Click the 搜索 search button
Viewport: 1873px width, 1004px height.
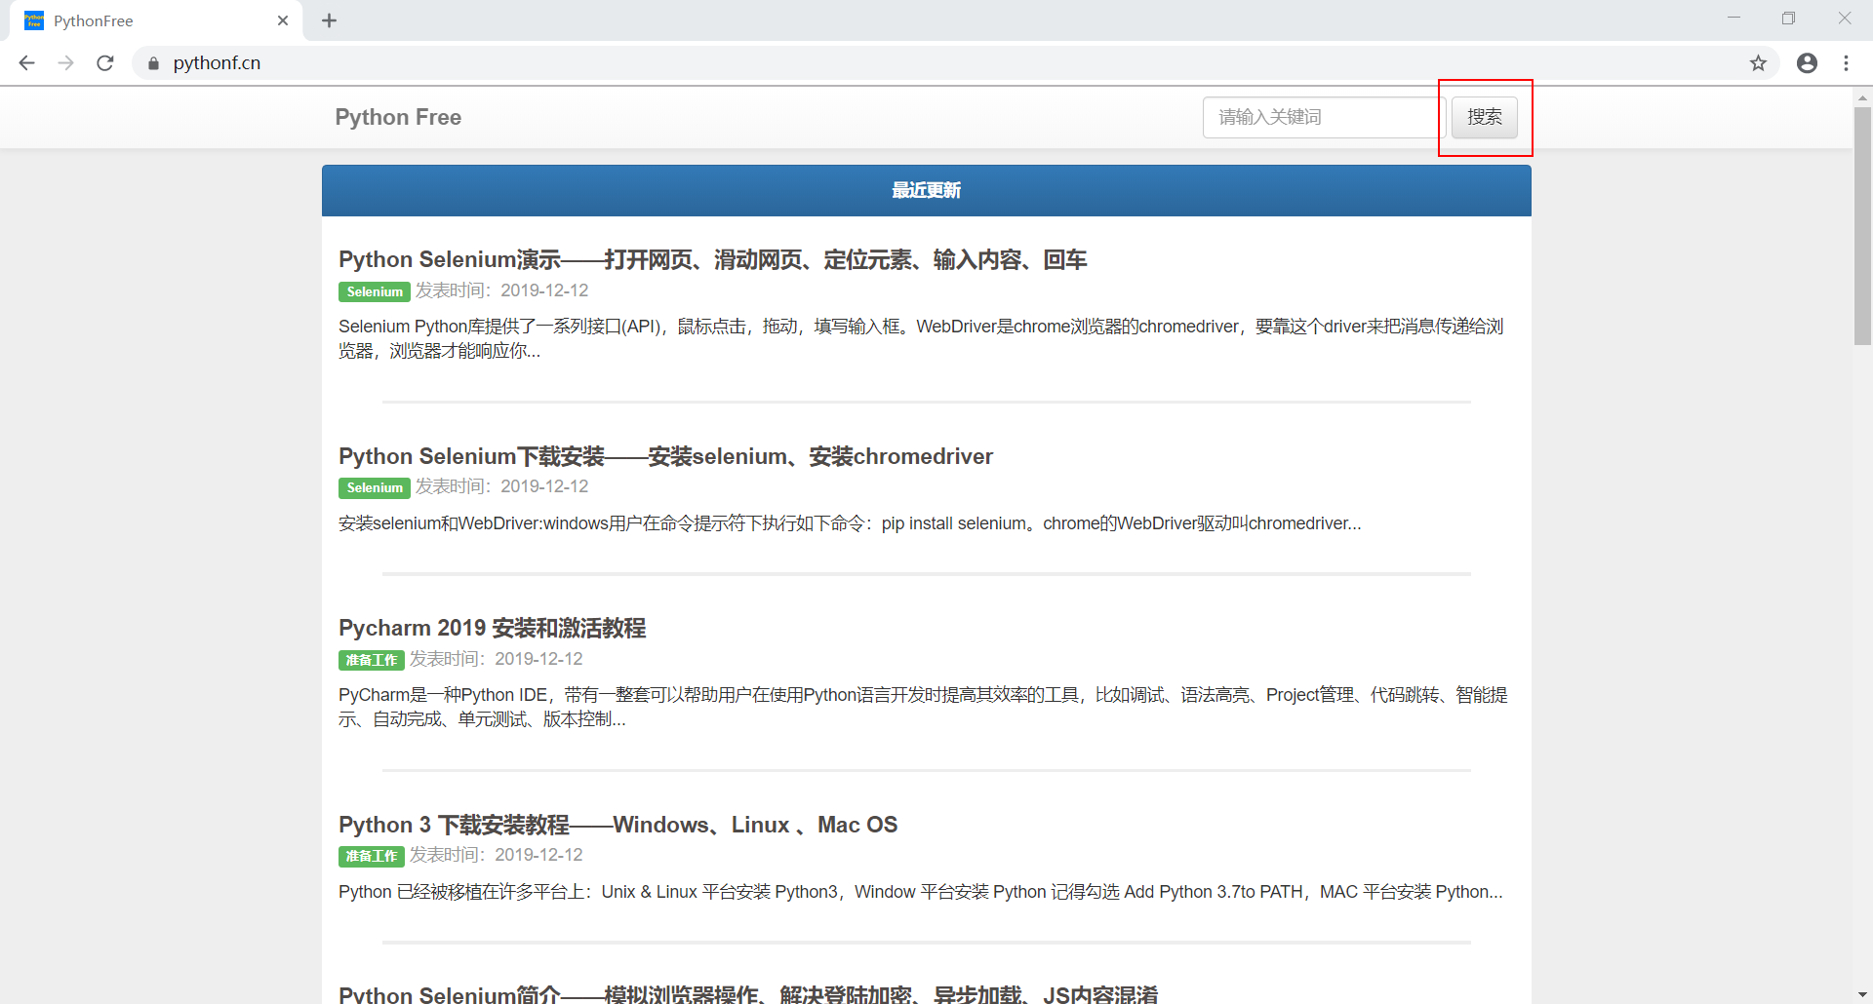(1484, 117)
